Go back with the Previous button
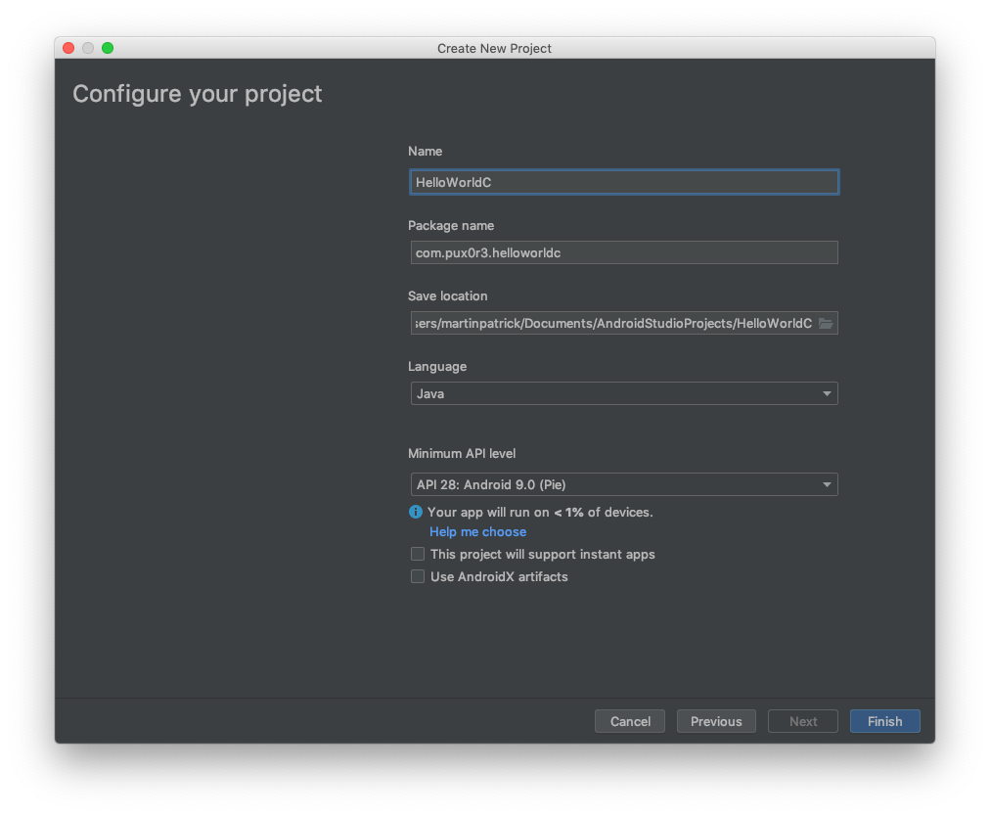990x816 pixels. (716, 721)
